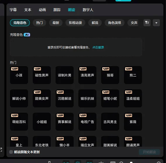Select the 紫薇 voice card
The width and height of the screenshot is (166, 163).
[x=133, y=122]
